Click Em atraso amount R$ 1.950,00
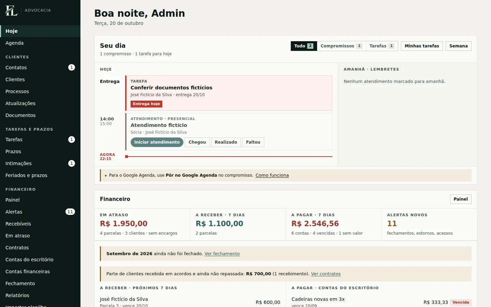 click(x=124, y=224)
